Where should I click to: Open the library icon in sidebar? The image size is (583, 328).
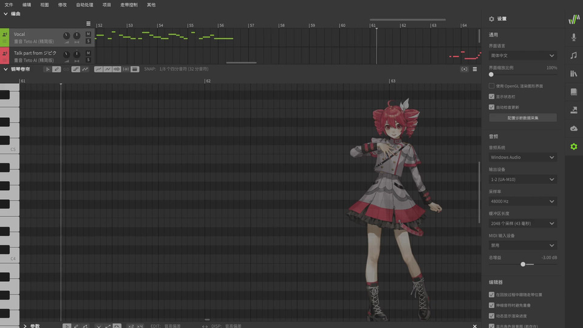click(x=574, y=73)
